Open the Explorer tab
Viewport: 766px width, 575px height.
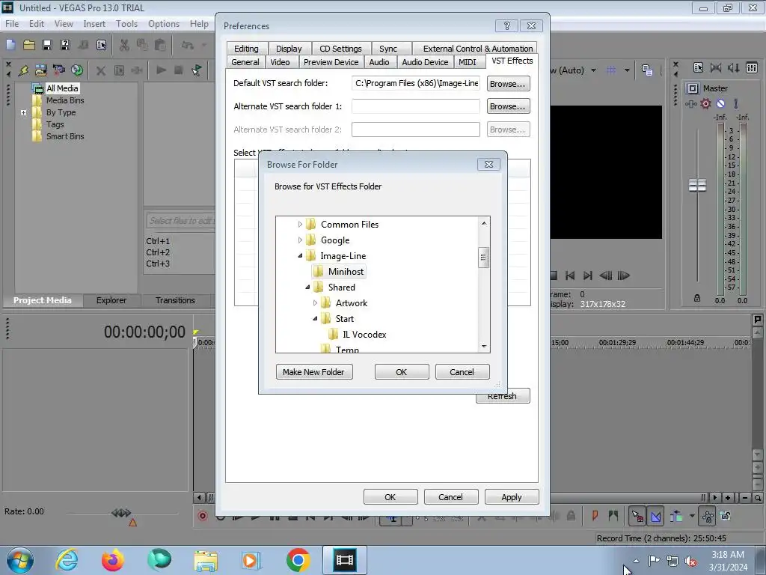(x=111, y=300)
